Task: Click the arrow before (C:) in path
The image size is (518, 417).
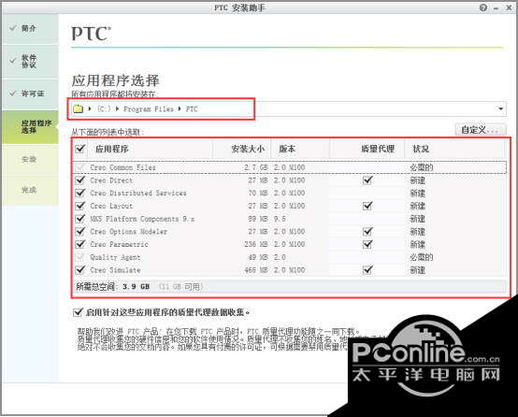Action: click(x=90, y=108)
